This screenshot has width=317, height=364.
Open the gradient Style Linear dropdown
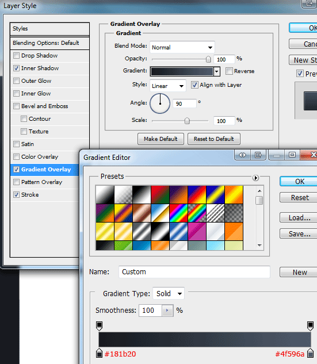[x=168, y=86]
